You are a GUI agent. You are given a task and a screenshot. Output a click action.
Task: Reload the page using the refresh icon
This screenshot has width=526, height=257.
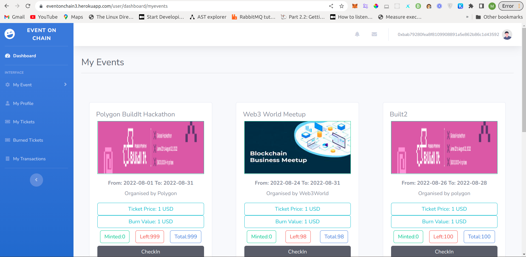pyautogui.click(x=28, y=6)
